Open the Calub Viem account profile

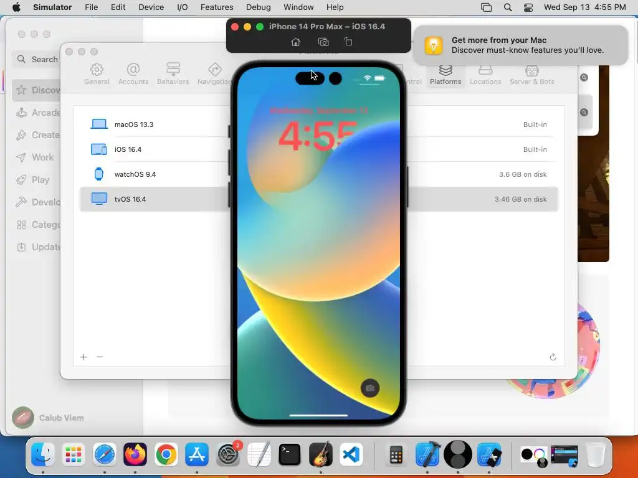click(x=48, y=418)
